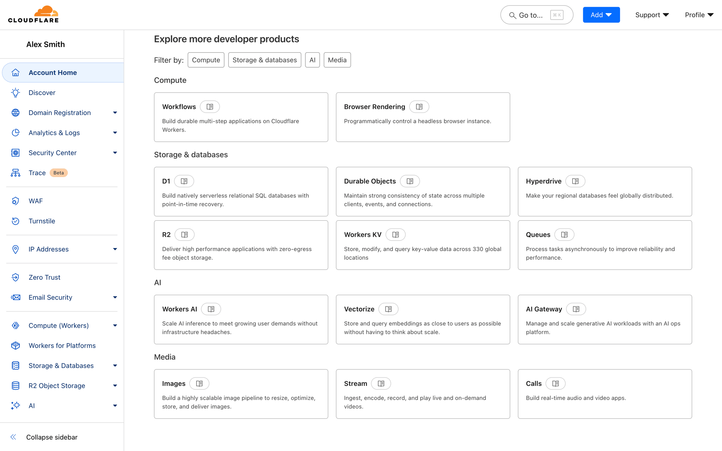Open Vectorize documentation icon
722x451 pixels.
(x=388, y=309)
